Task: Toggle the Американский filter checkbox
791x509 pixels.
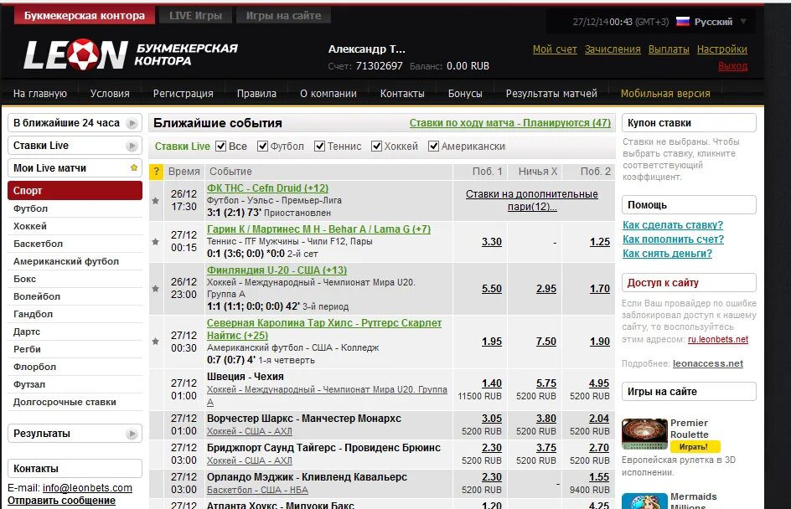Action: (433, 147)
